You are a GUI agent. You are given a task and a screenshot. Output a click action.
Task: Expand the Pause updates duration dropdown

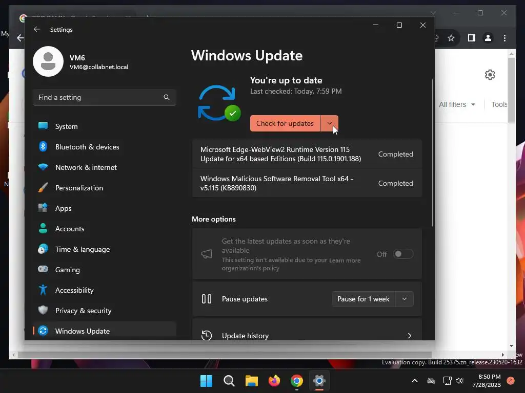405,299
